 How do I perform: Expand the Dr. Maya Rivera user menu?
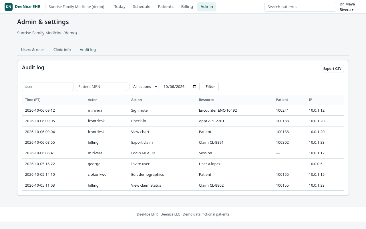347,7
